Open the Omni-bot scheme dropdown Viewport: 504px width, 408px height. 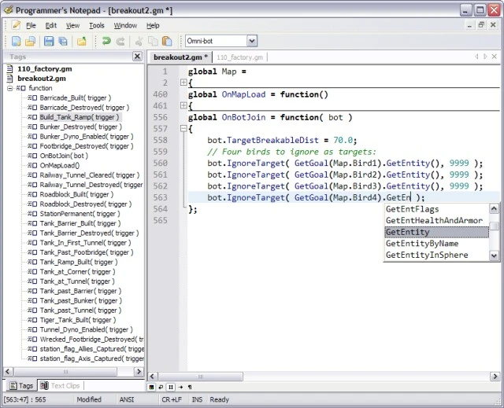tap(251, 41)
